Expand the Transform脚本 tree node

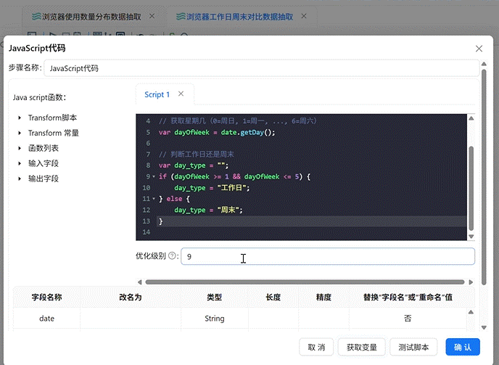pyautogui.click(x=20, y=118)
